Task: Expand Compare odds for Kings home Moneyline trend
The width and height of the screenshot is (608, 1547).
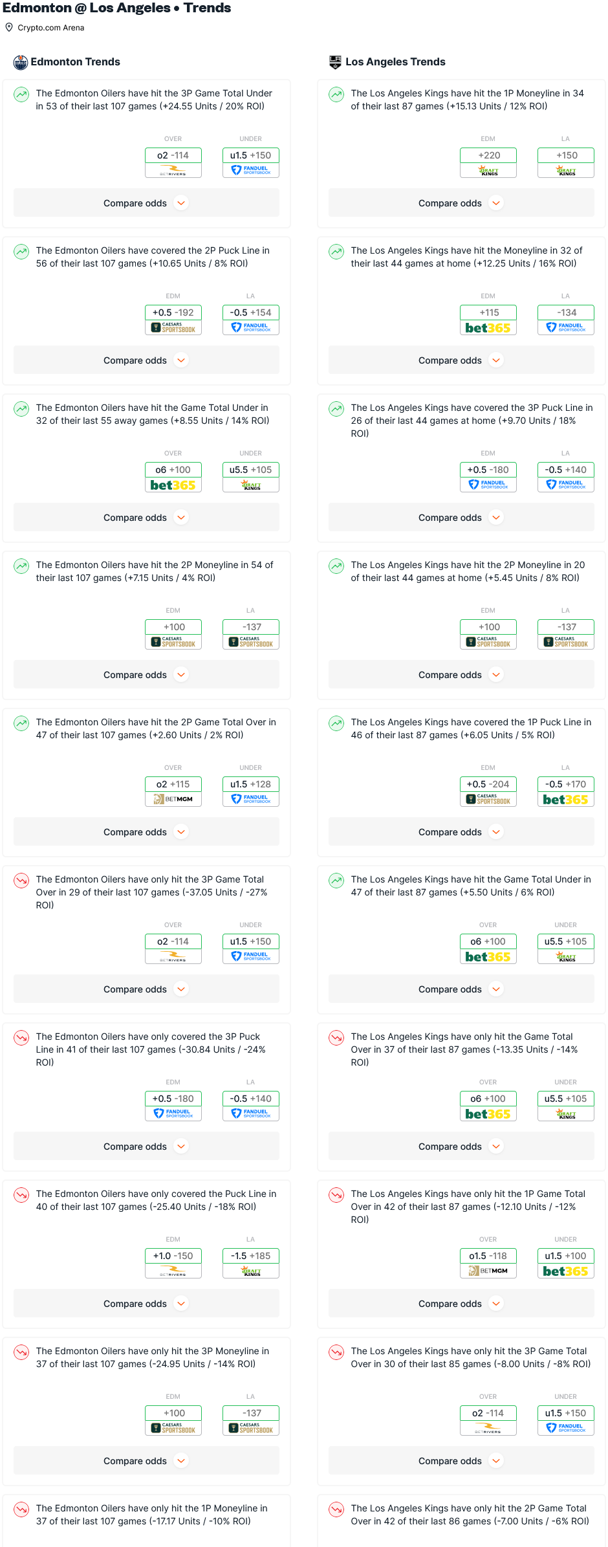Action: click(x=461, y=360)
